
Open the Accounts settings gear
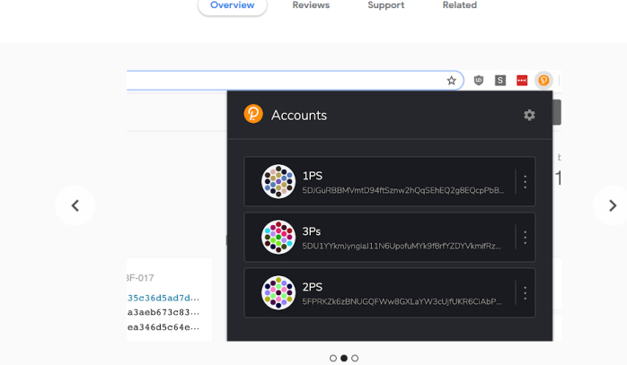tap(529, 115)
